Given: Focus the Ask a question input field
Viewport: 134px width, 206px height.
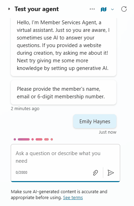Looking at the screenshot, I should click(x=65, y=157).
